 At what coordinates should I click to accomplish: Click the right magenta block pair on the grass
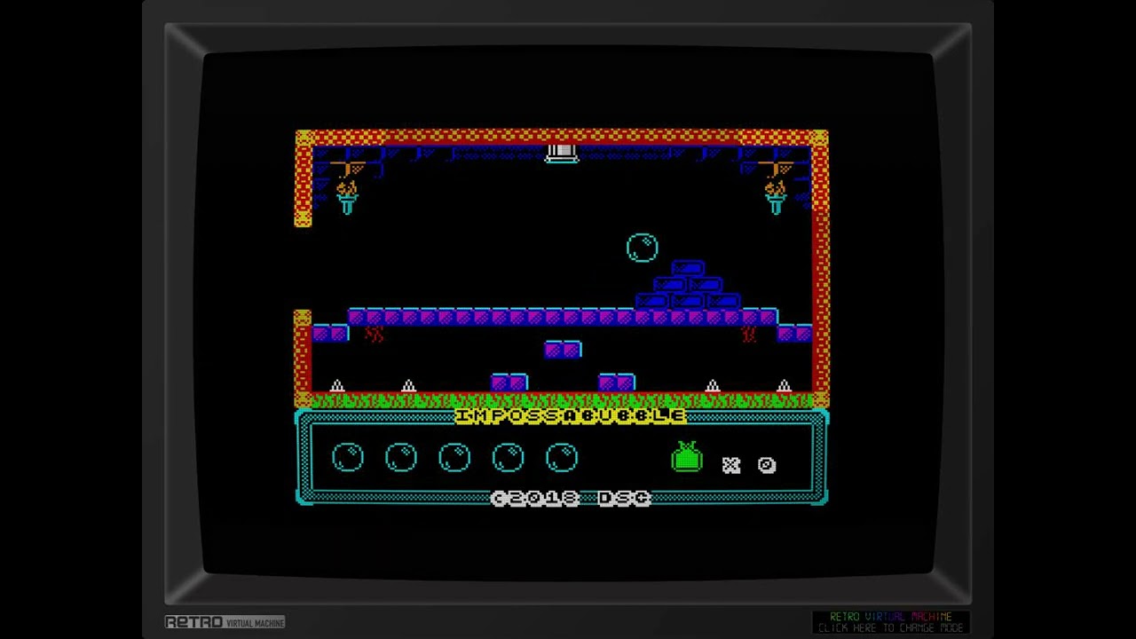(616, 383)
